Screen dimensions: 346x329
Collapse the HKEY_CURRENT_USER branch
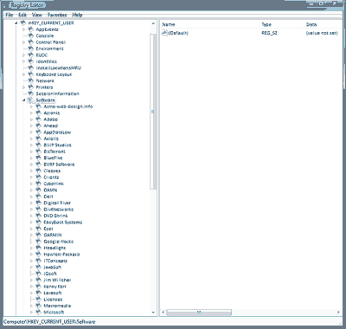[16, 23]
